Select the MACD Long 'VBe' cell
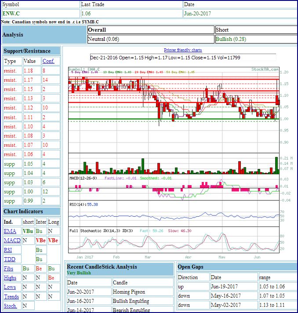 coord(53,240)
